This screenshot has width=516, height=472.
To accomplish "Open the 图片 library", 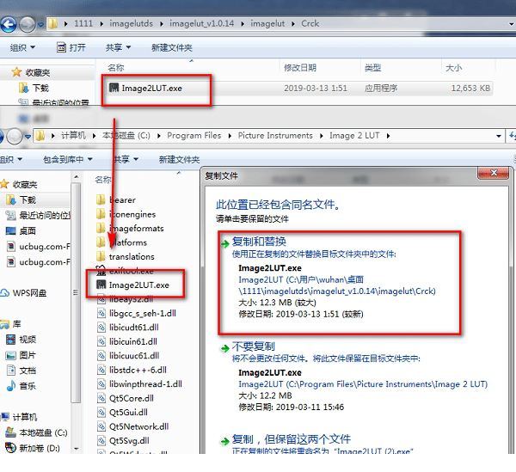I will (x=21, y=355).
